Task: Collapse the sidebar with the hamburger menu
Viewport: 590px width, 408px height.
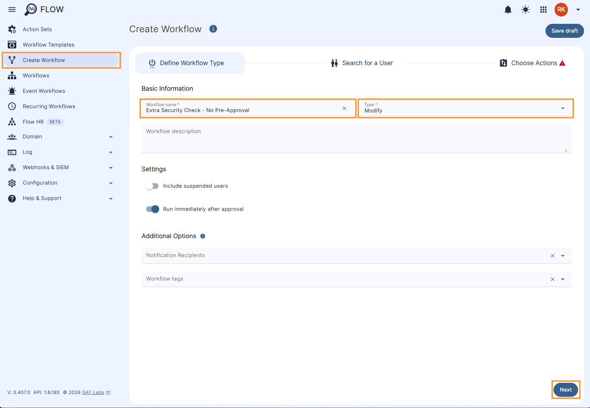Action: tap(12, 9)
